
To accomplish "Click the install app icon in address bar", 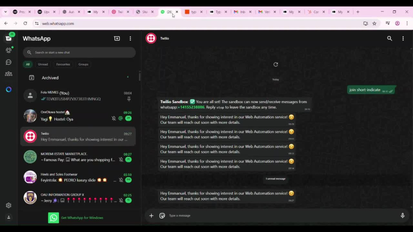I will click(366, 23).
